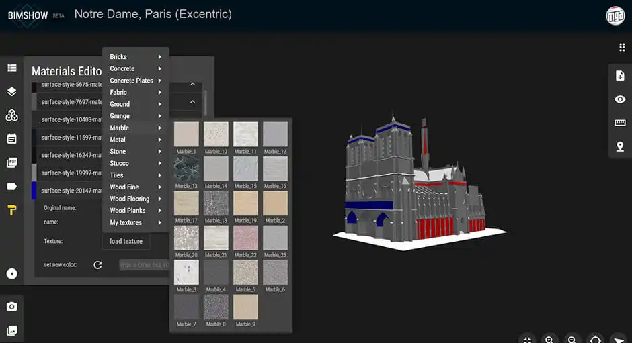Open the PDF documents icon in sidebar
This screenshot has width=632, height=343.
(11, 162)
